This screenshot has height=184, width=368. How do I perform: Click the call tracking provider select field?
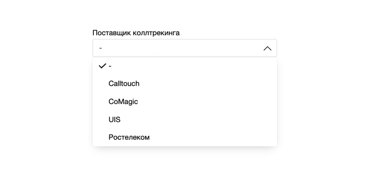tap(185, 48)
